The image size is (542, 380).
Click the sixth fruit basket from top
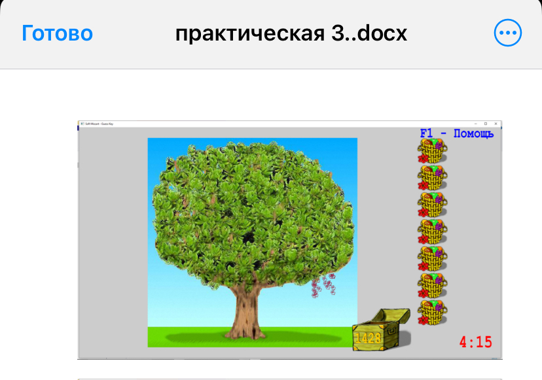tap(432, 285)
